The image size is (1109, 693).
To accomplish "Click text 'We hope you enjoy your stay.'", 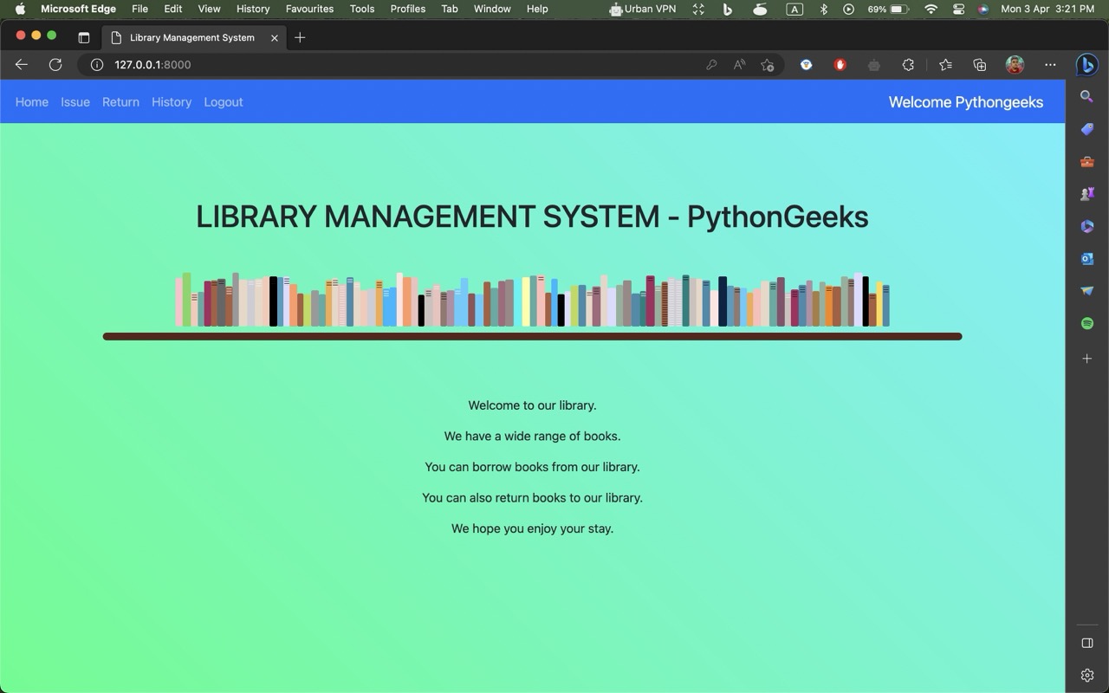I will tap(532, 528).
